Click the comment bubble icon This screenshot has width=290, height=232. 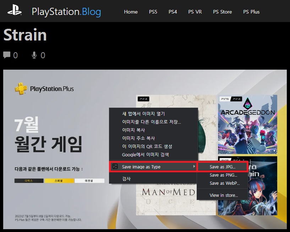7,55
